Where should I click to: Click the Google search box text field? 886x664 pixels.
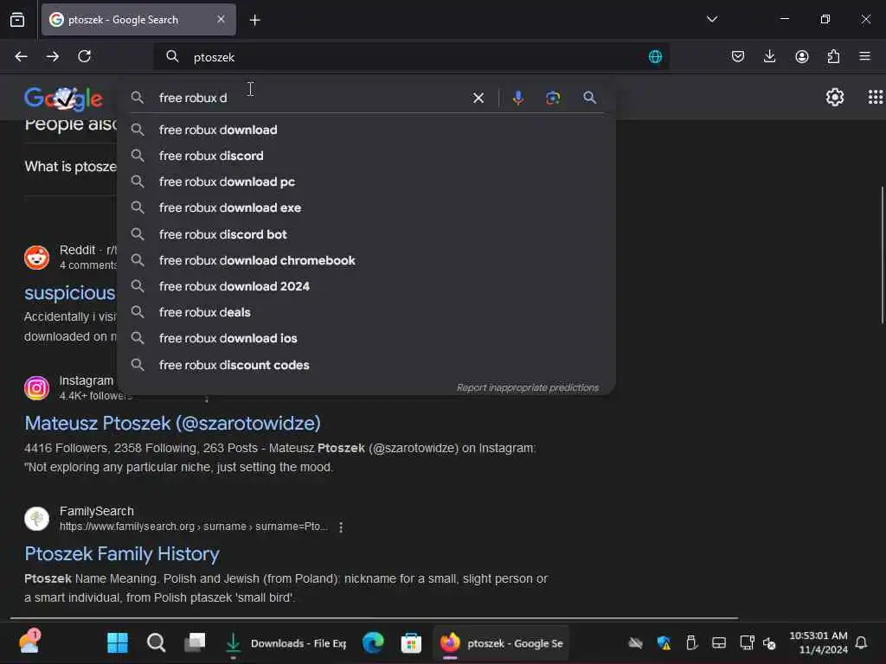tap(311, 98)
